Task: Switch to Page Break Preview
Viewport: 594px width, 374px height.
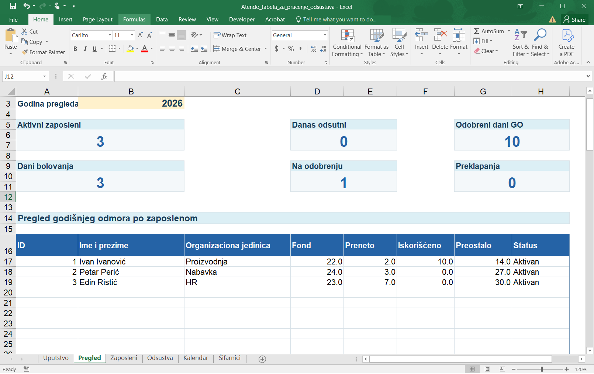Action: click(503, 369)
